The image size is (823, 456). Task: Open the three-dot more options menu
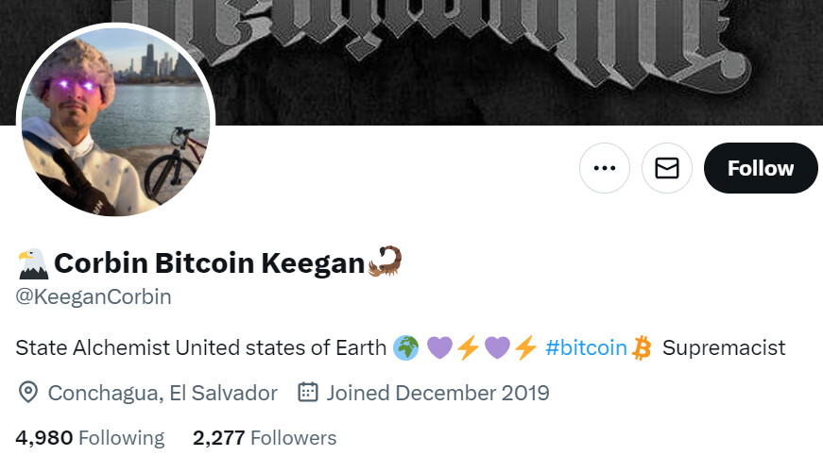[x=604, y=168]
